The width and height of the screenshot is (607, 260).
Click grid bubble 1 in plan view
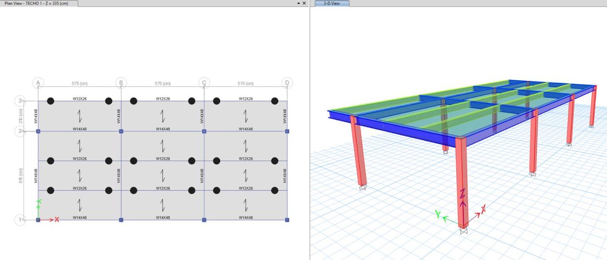[x=20, y=220]
